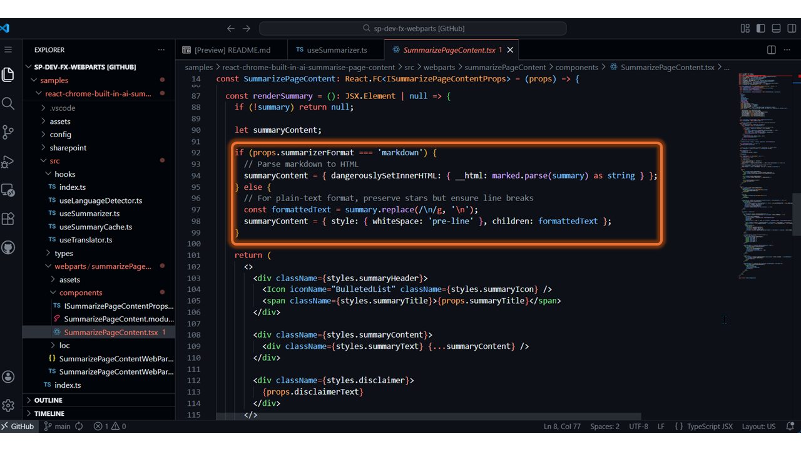
Task: Click the command center search field
Action: point(413,28)
